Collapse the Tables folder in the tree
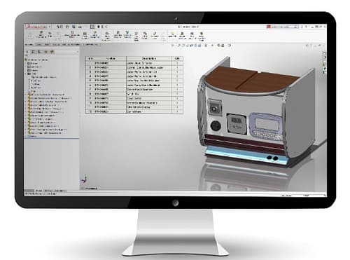Viewport: 350px width, 260px height. pos(26,74)
